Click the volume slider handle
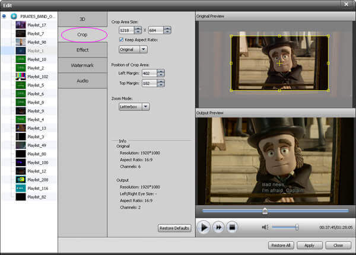Viewport: 356px width, 255px height. (x=297, y=227)
